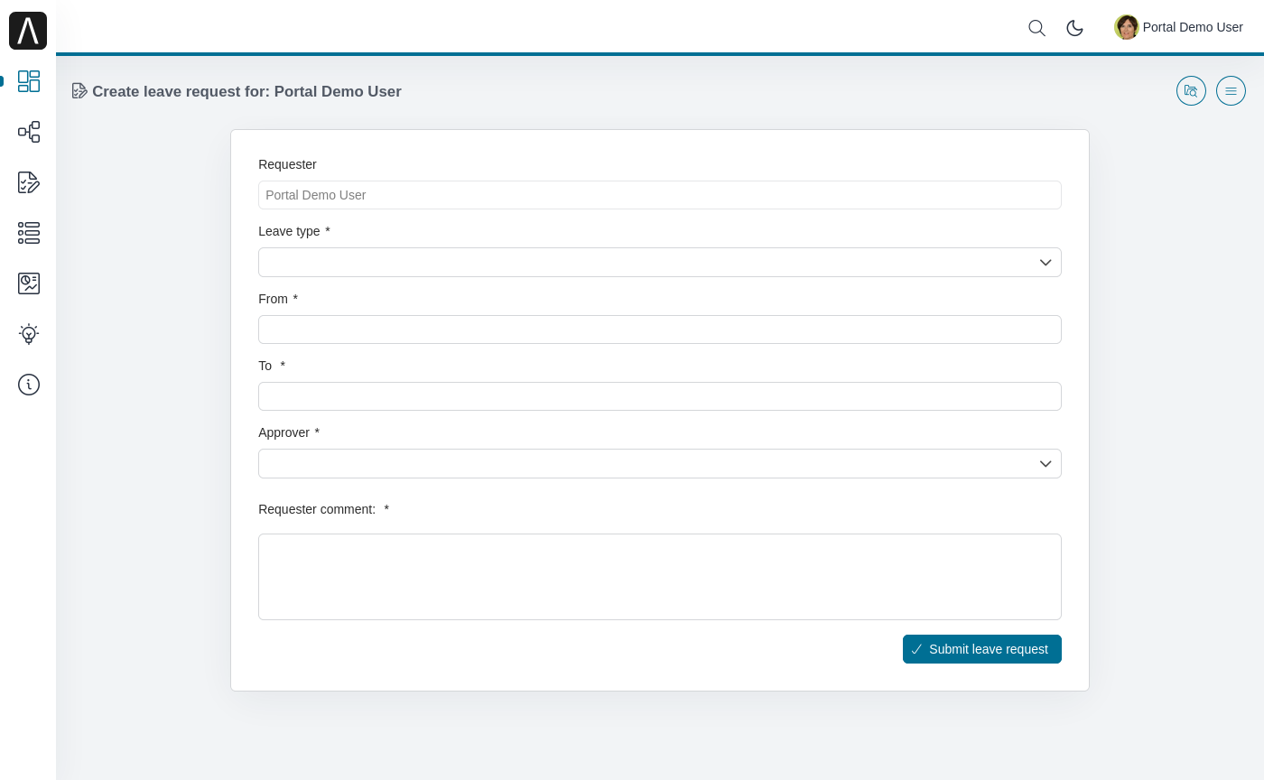Open the Processes sidebar icon
Screen dimensions: 1264x780
point(29,132)
